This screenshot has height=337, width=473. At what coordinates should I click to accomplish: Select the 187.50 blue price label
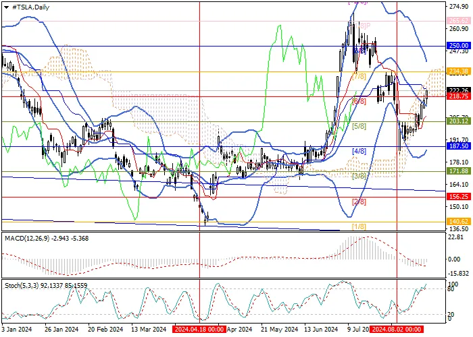tap(459, 146)
